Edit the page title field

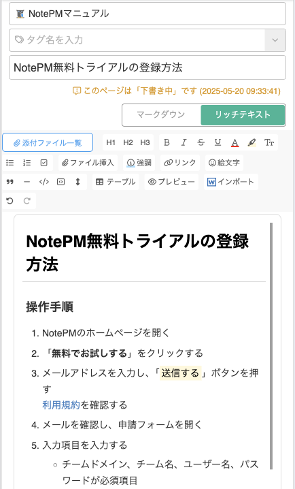tap(147, 67)
